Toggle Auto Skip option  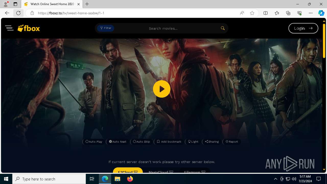pyautogui.click(x=142, y=142)
